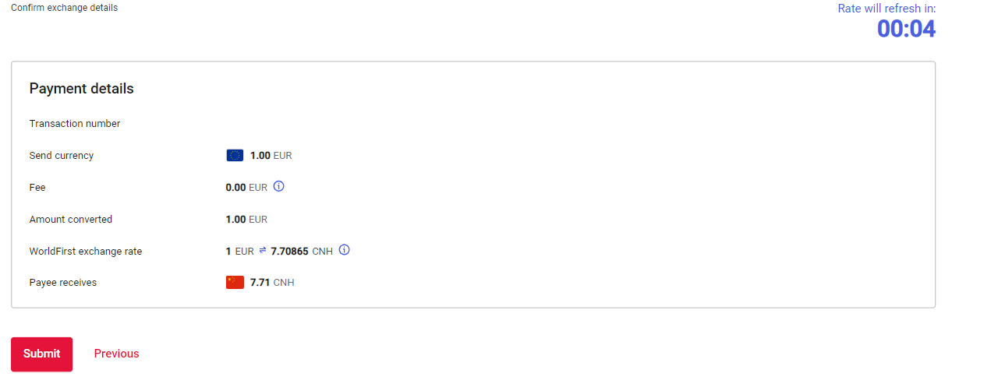Go back using the Previous link
The width and height of the screenshot is (998, 384).
116,354
